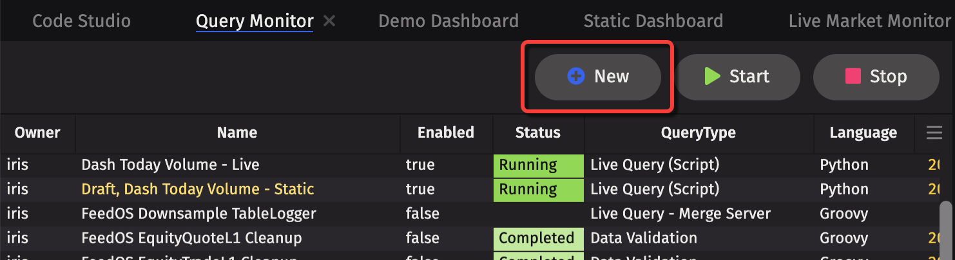The image size is (955, 260).
Task: Sort by the Language column header
Action: pos(863,133)
